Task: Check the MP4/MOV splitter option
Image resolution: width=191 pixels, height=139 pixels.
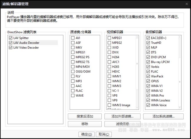Action: [73, 67]
